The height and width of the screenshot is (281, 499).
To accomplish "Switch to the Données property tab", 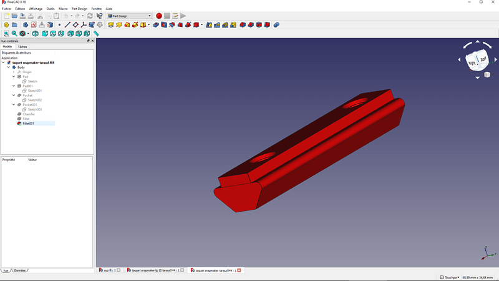I will point(20,270).
